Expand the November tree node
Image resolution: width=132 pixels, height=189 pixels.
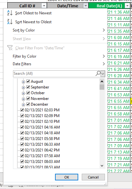pyautogui.click(x=23, y=99)
